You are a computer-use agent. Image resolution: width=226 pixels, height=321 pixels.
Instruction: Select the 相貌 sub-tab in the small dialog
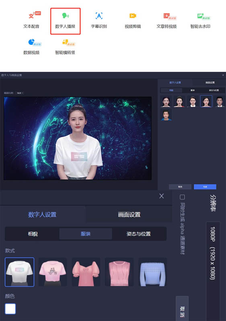coord(171,90)
